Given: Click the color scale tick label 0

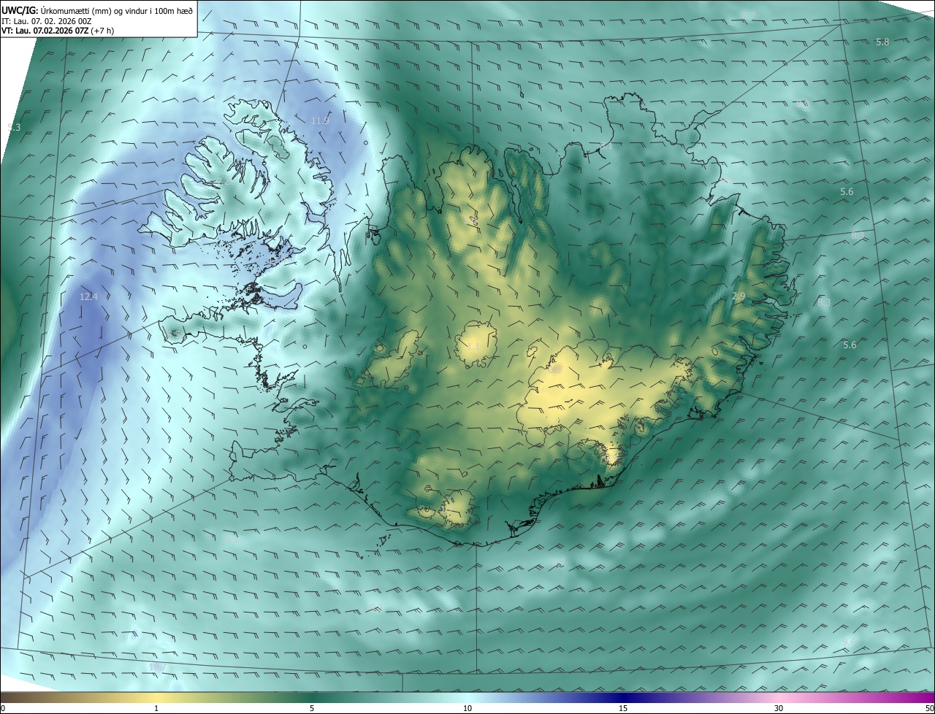Looking at the screenshot, I should point(3,708).
